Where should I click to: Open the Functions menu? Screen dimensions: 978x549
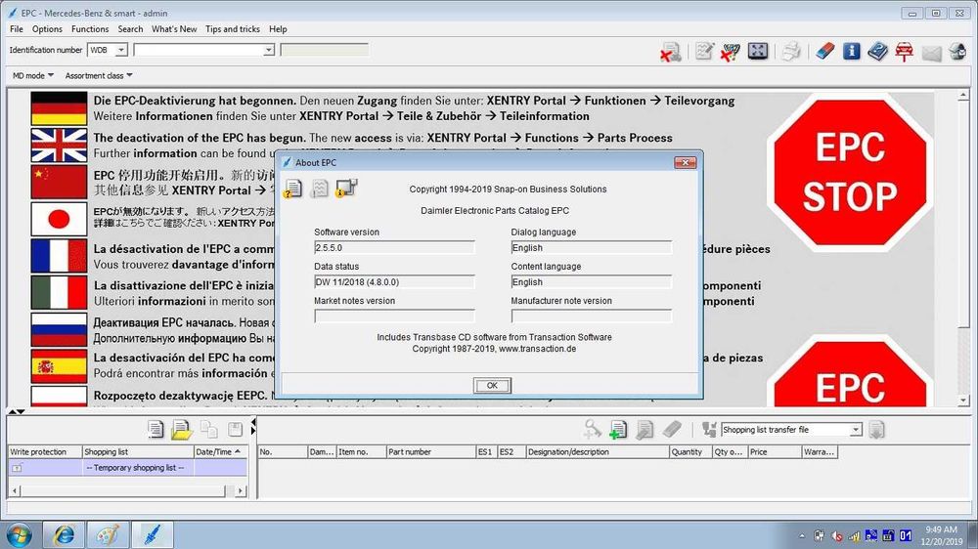point(90,29)
